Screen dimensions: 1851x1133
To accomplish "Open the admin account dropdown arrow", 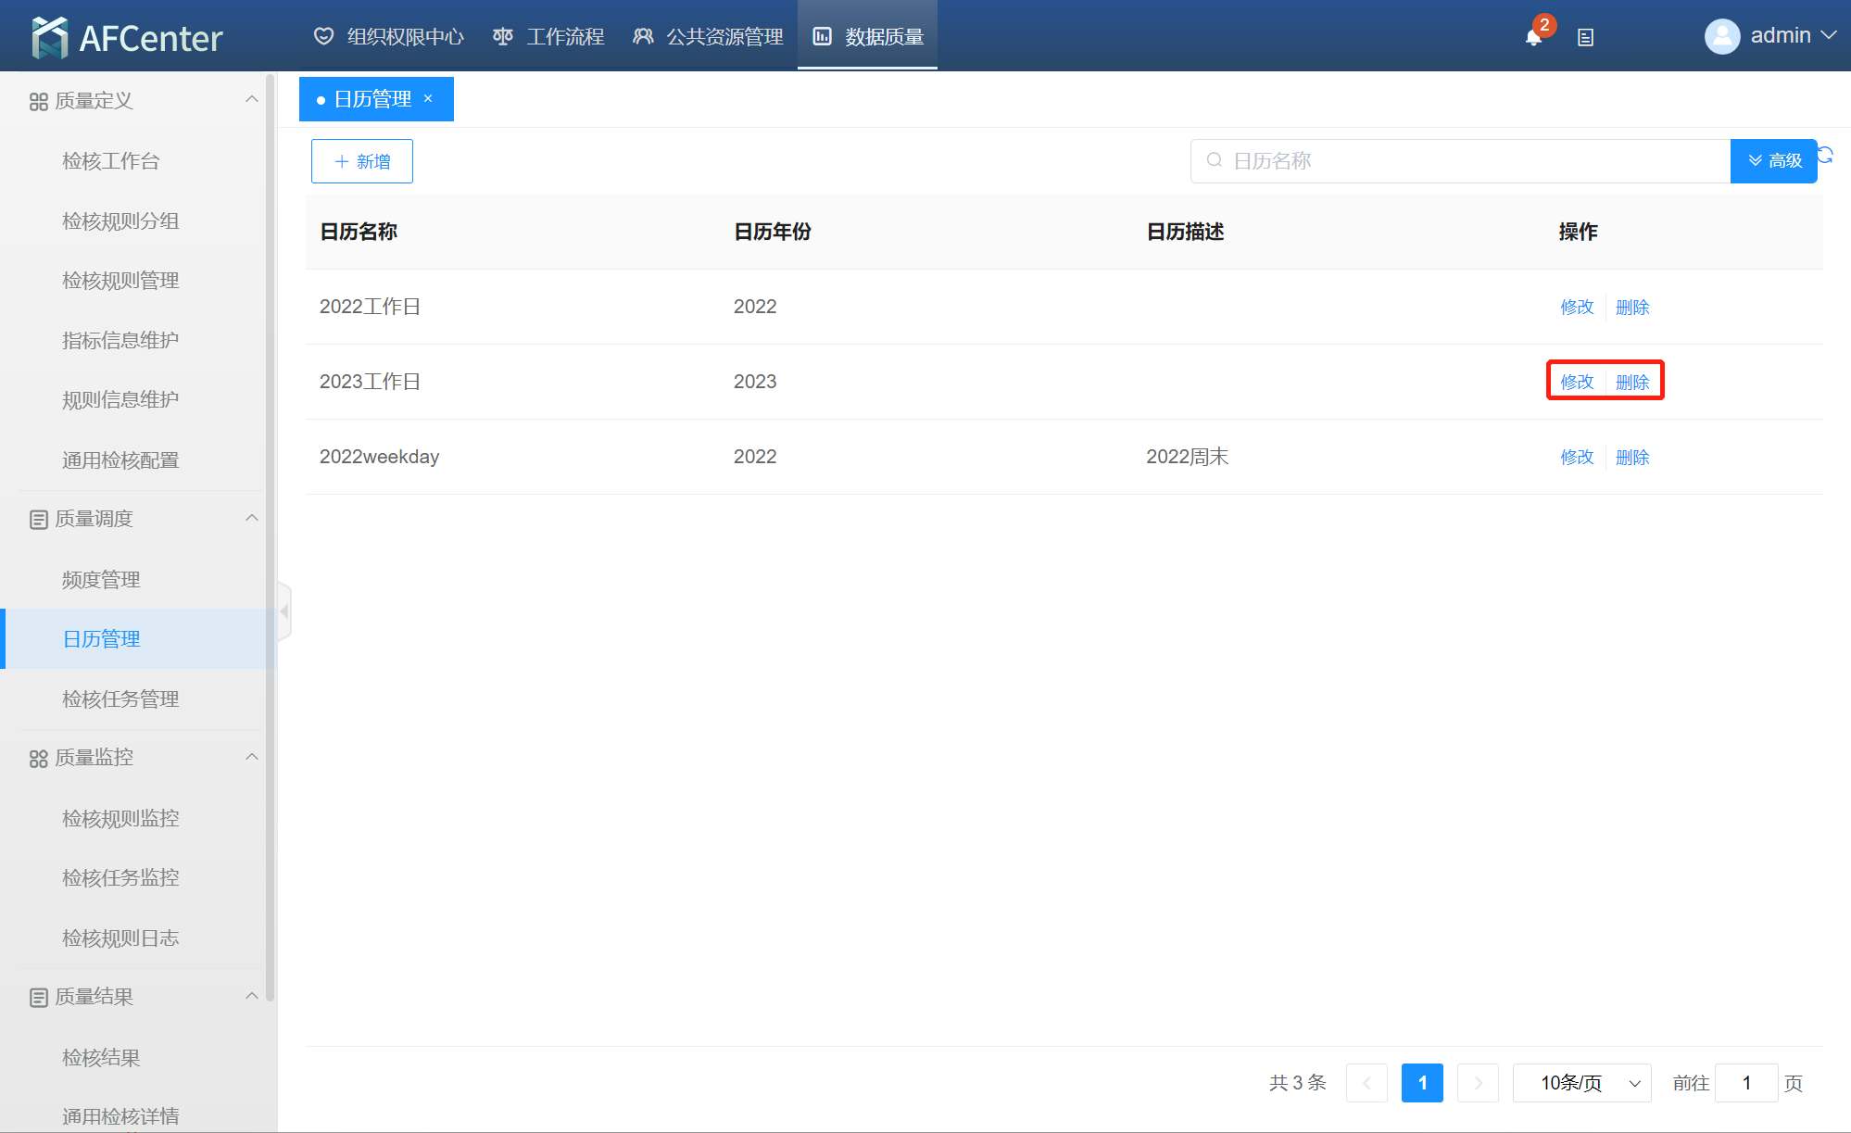I will (1829, 35).
